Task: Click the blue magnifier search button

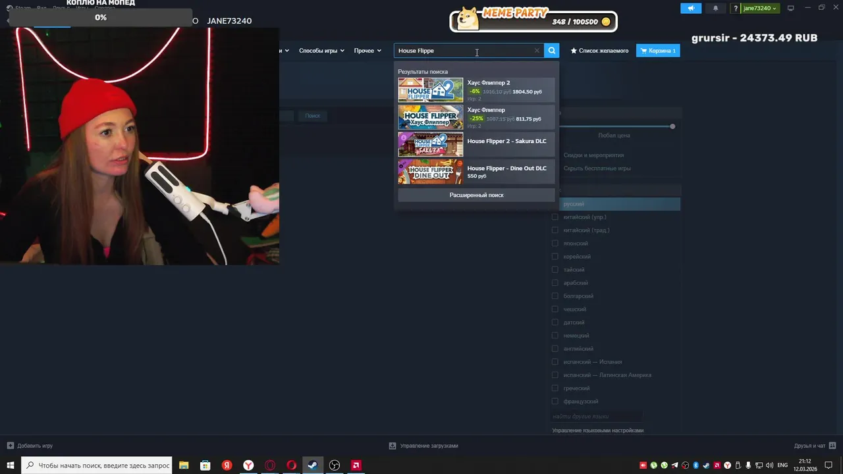Action: (552, 51)
